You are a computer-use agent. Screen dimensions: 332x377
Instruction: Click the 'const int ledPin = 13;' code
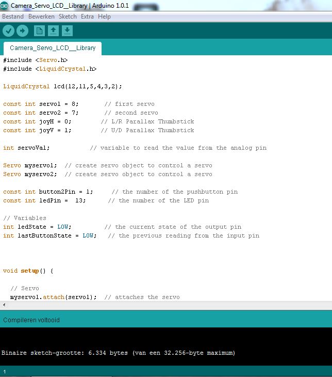[44, 200]
